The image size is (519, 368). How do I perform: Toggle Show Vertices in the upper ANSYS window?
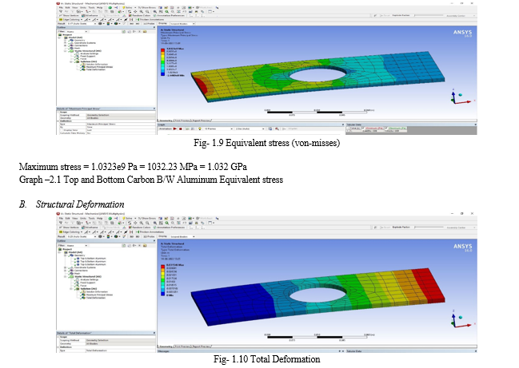69,15
